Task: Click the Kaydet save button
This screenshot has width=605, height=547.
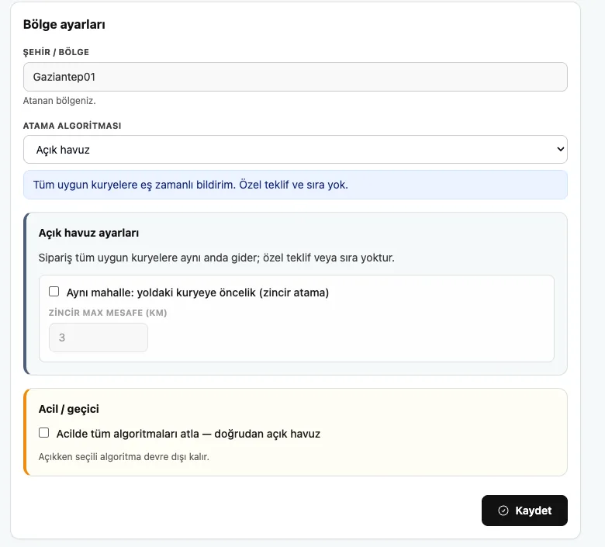Action: coord(524,511)
